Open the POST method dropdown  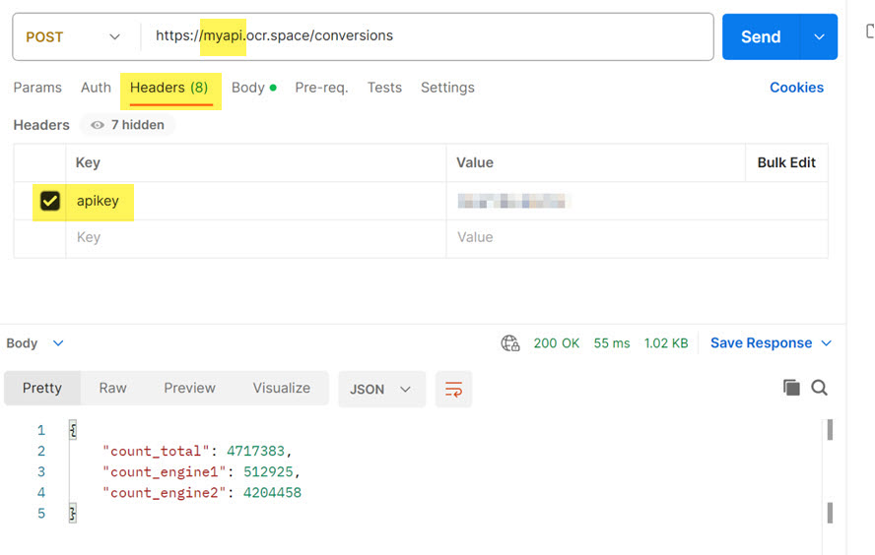(x=73, y=37)
